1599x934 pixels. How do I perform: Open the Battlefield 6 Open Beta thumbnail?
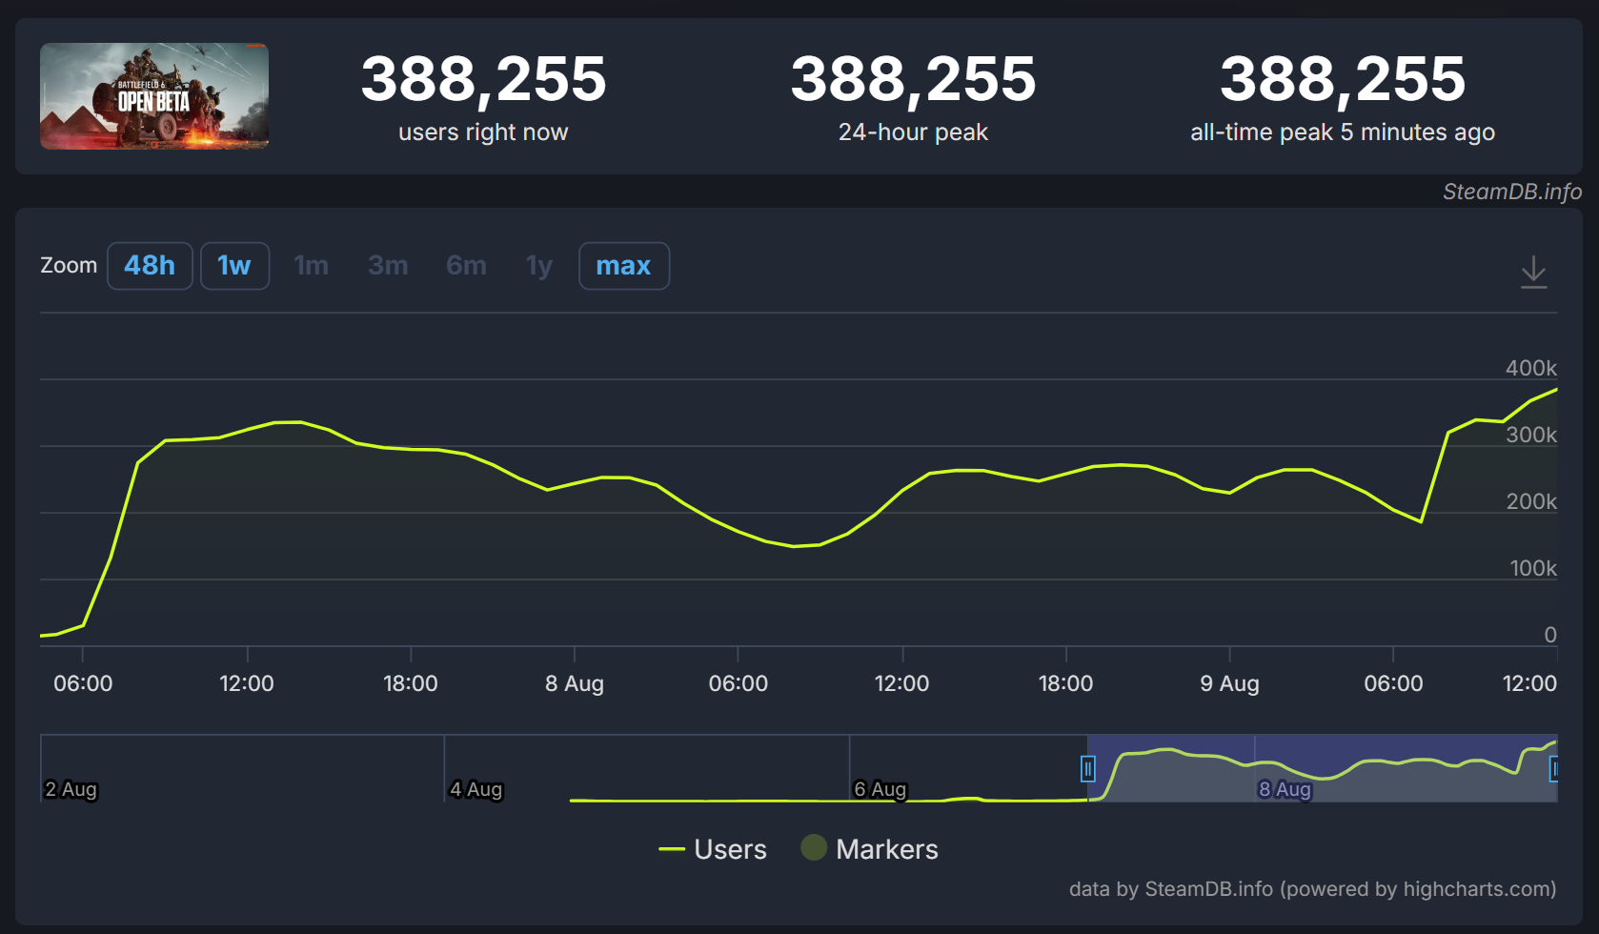pyautogui.click(x=154, y=96)
